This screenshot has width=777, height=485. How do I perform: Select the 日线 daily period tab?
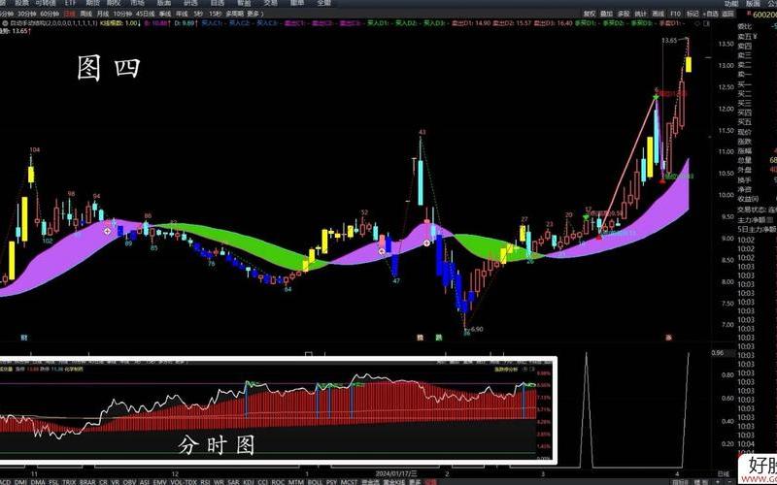coord(69,15)
